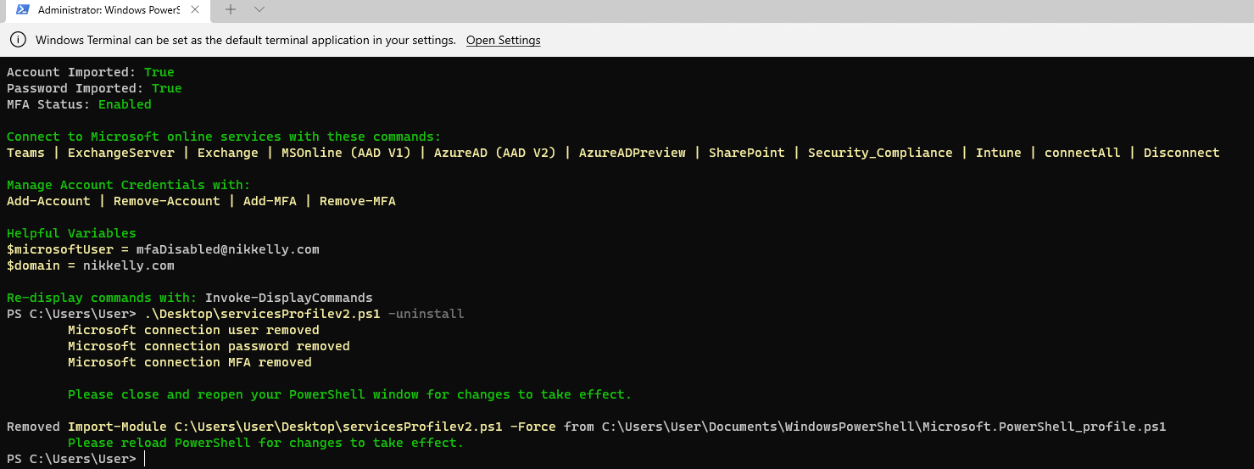
Task: Expand the new tab profile dropdown
Action: [x=259, y=9]
